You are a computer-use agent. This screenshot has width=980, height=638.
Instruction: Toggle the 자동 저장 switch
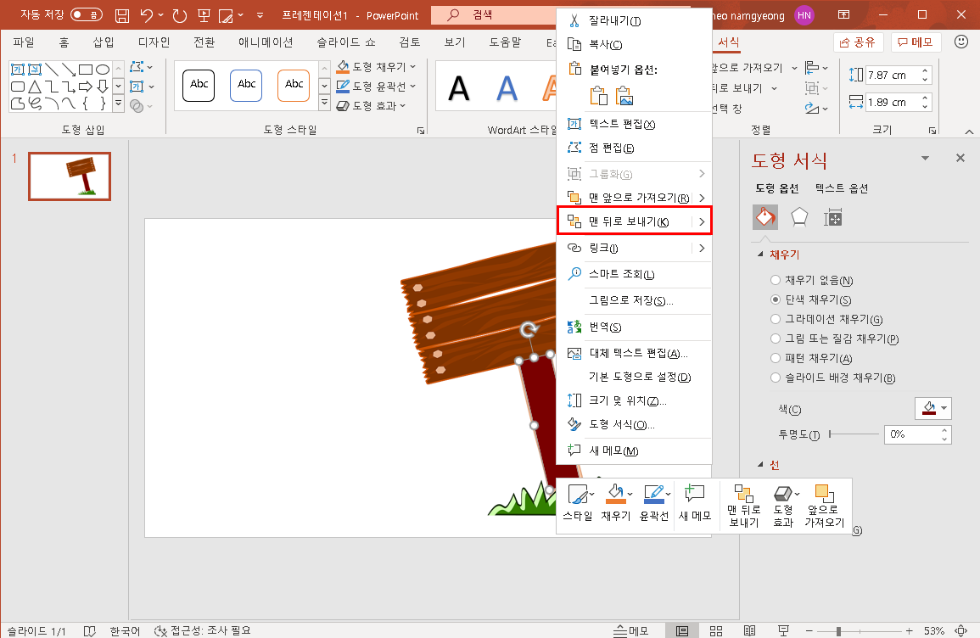(x=87, y=14)
